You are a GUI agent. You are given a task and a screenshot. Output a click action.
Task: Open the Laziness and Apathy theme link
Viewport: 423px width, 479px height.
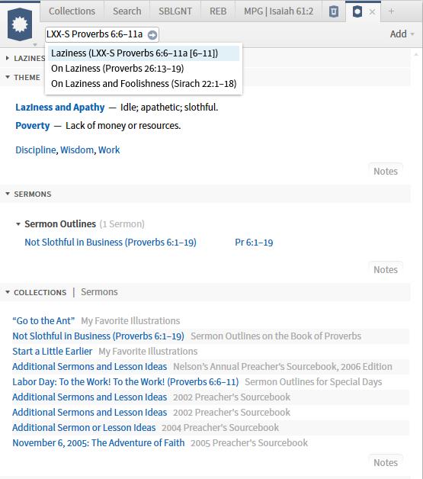click(60, 108)
